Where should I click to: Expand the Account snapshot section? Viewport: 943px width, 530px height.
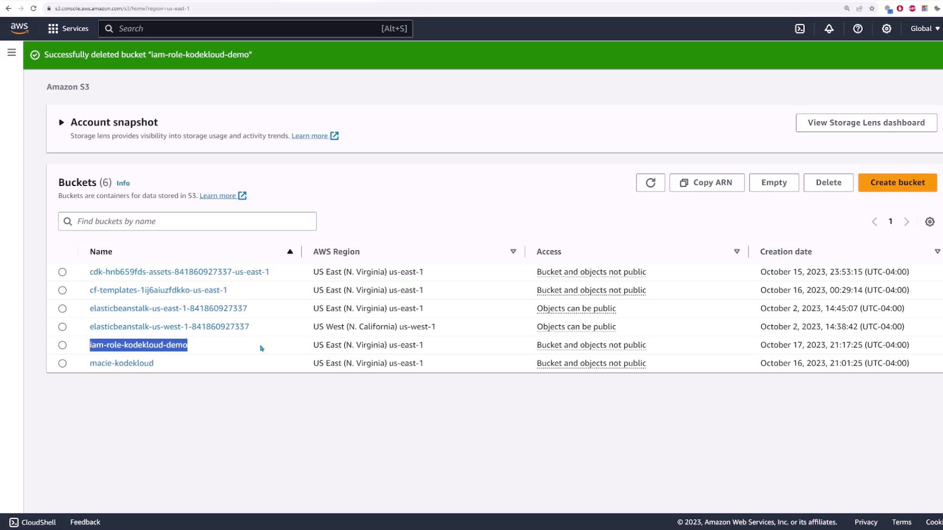(x=61, y=123)
